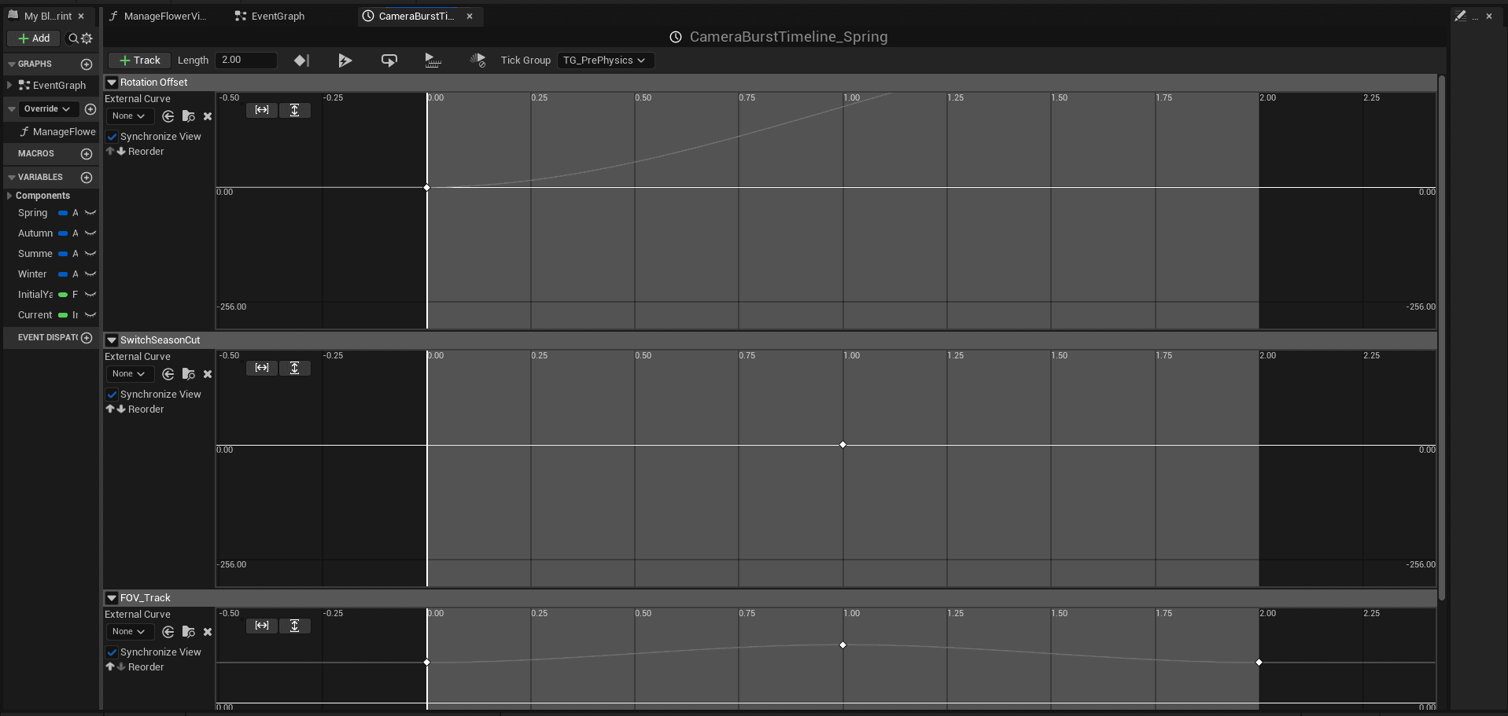
Task: Clear the FOV_Track external curve with the X icon
Action: (x=207, y=631)
